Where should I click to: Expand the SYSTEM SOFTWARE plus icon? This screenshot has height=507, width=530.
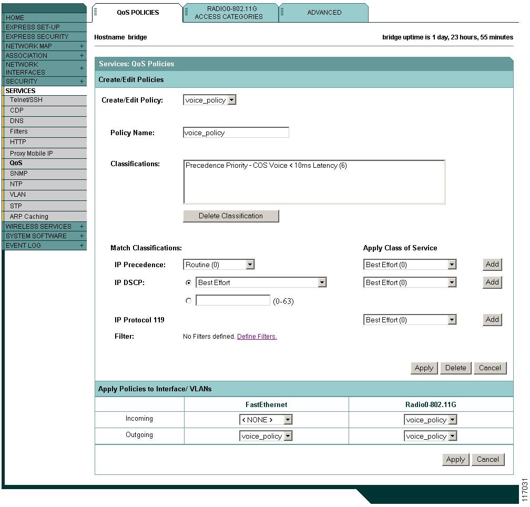click(x=81, y=236)
